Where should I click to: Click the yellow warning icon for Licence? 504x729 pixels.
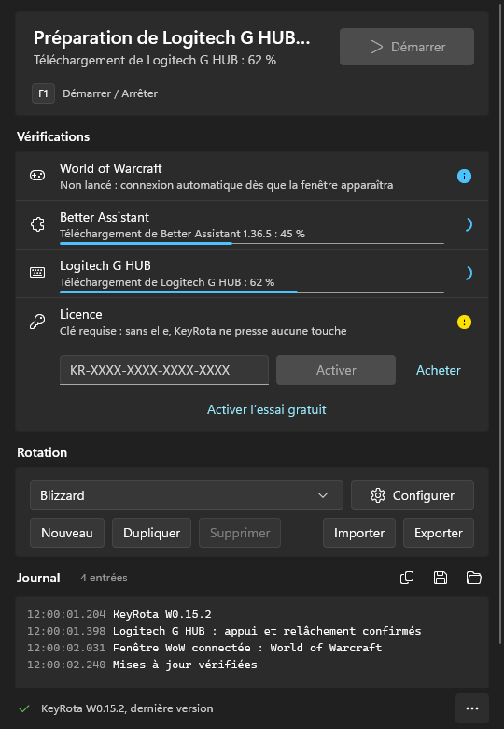coord(464,322)
